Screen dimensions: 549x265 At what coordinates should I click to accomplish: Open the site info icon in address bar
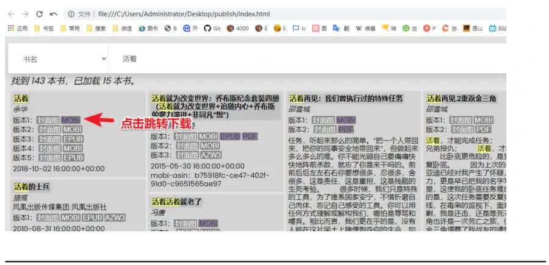pos(71,15)
